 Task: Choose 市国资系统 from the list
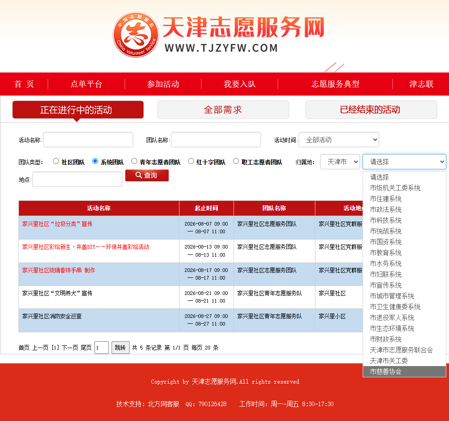click(404, 242)
